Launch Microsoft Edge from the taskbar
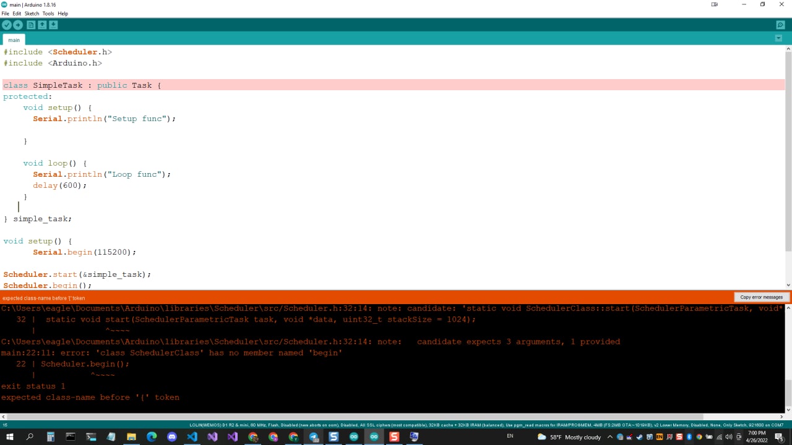 152,437
